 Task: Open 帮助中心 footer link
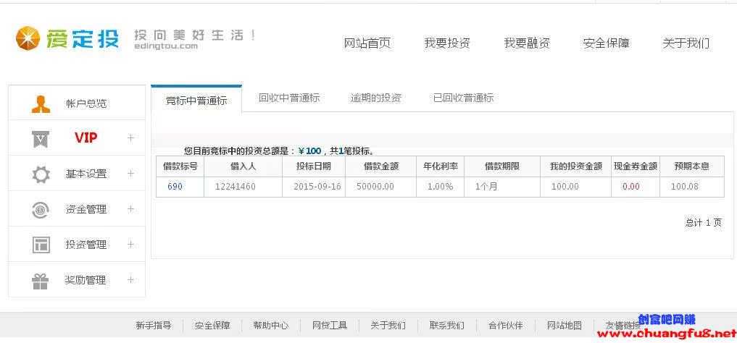pyautogui.click(x=271, y=325)
